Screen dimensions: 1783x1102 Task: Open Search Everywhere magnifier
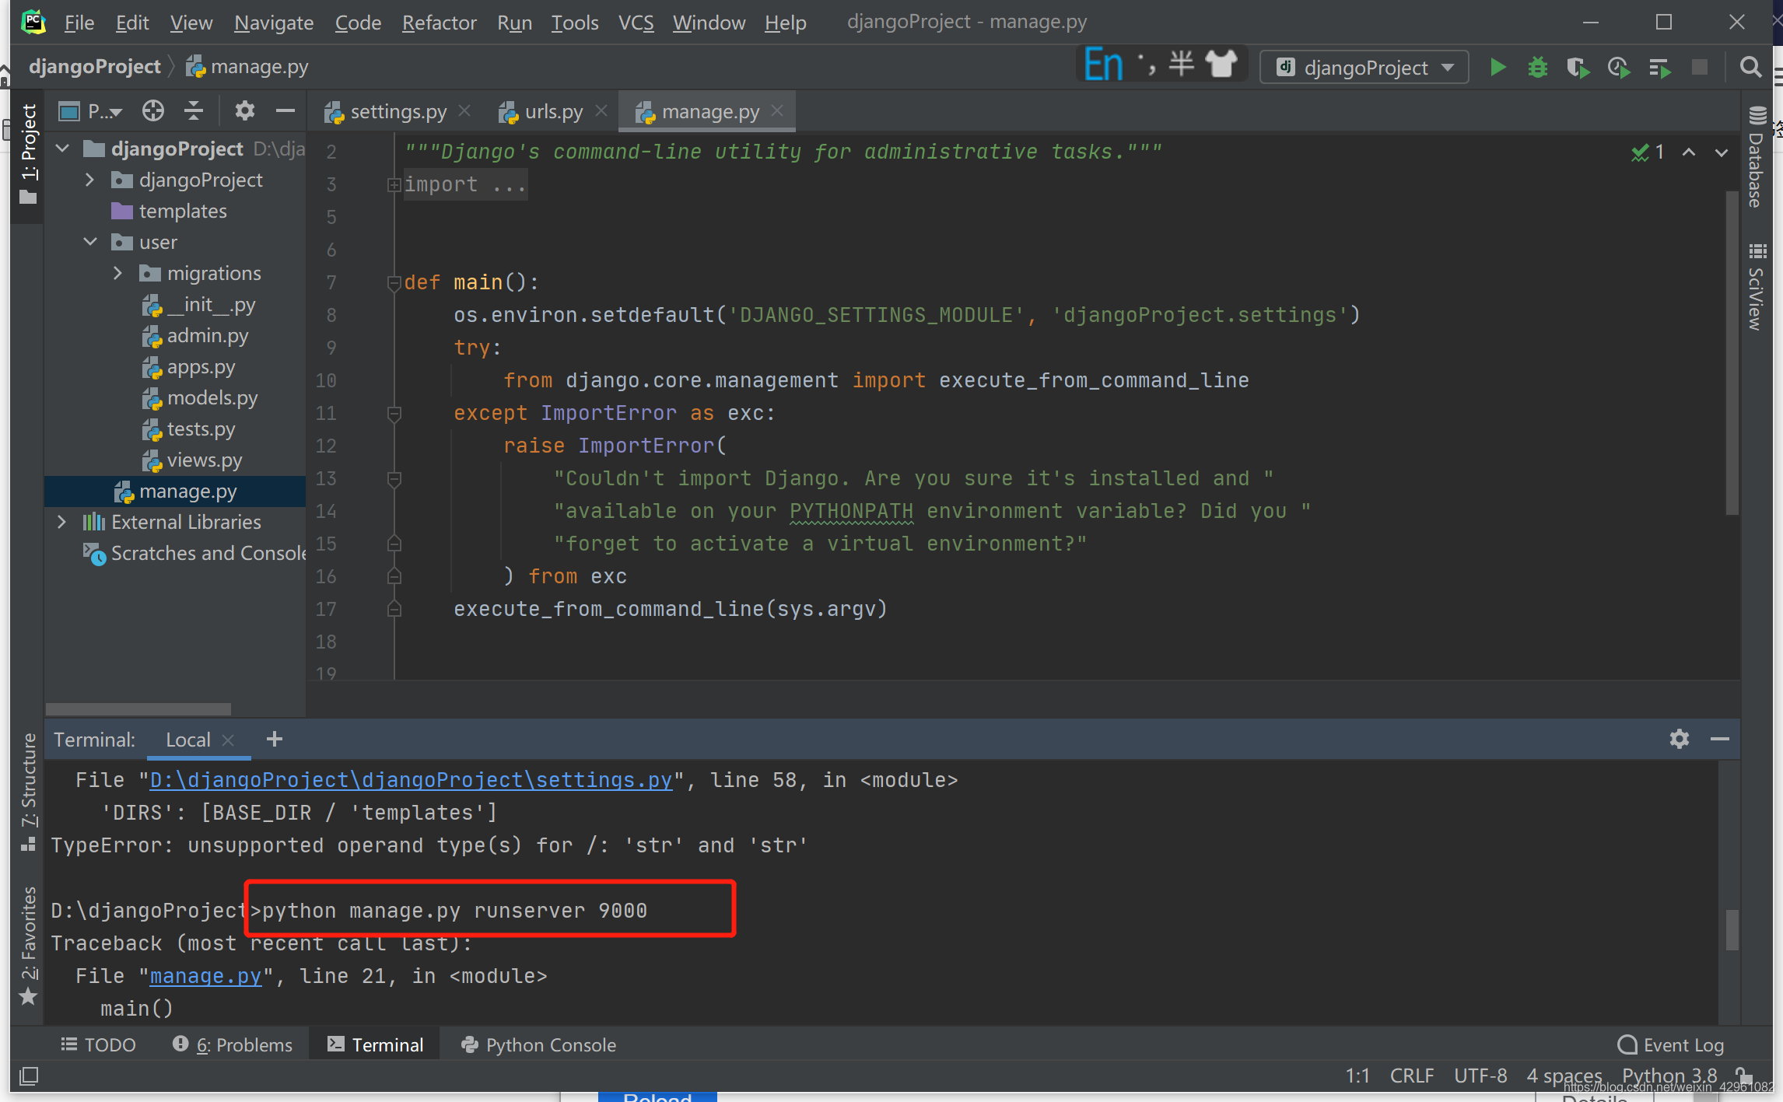[x=1750, y=68]
